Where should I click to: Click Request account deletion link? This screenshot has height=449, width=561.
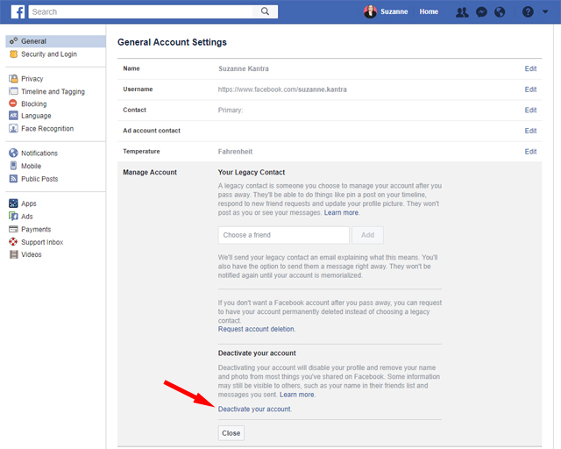click(x=256, y=329)
